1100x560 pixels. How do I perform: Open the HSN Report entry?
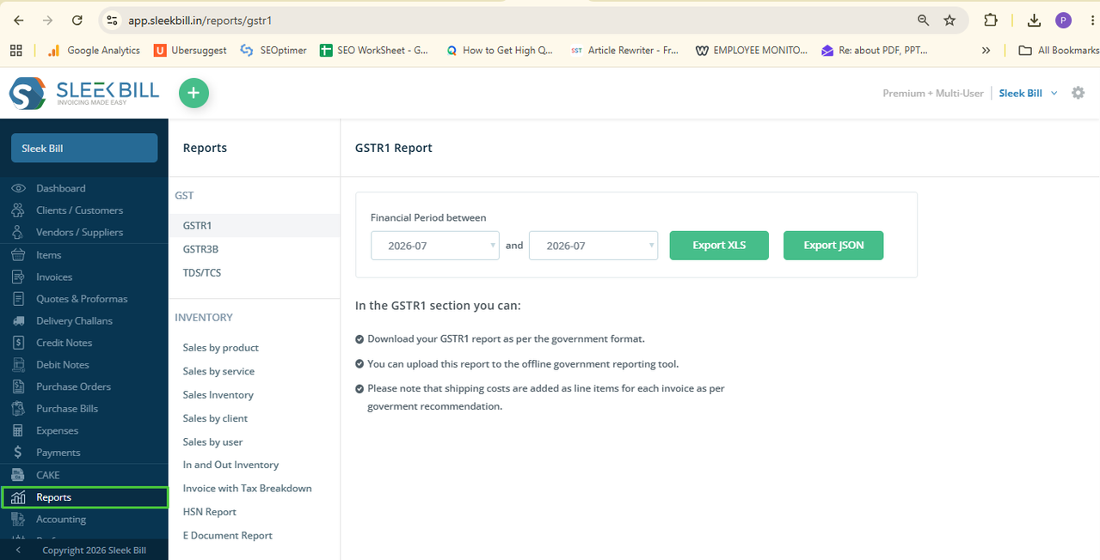tap(210, 512)
